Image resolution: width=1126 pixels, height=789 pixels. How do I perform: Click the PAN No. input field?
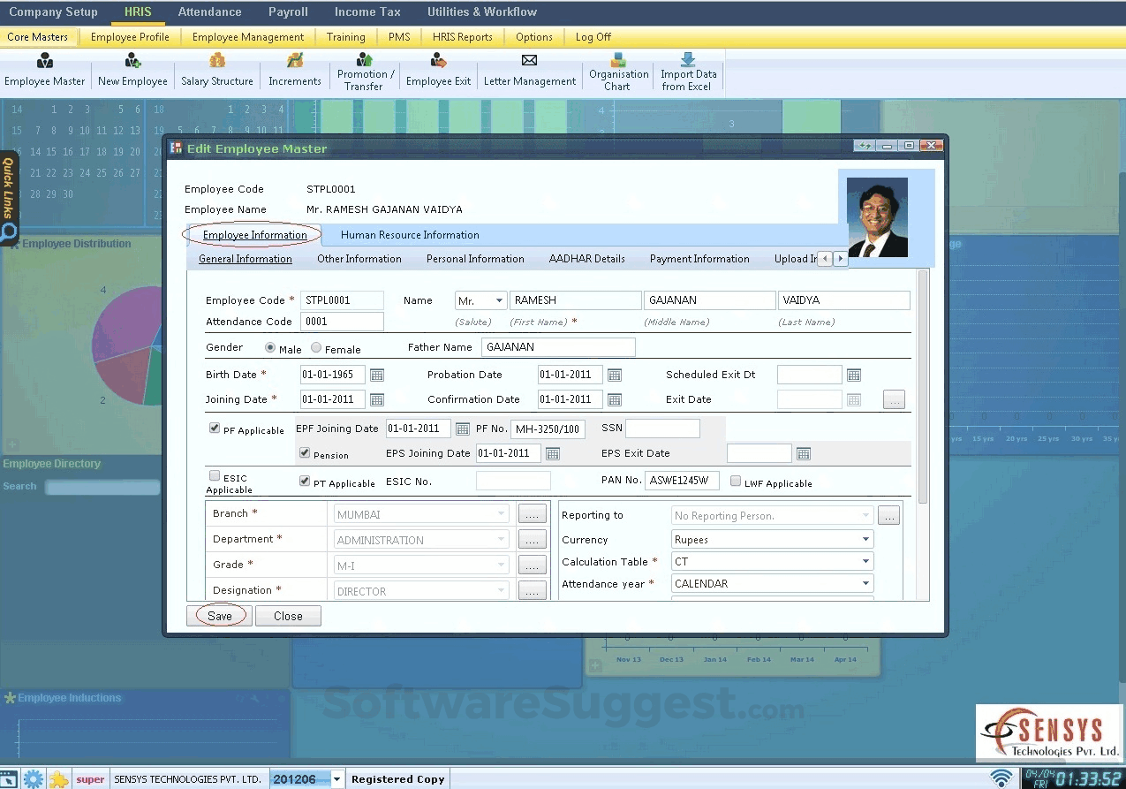tap(682, 482)
